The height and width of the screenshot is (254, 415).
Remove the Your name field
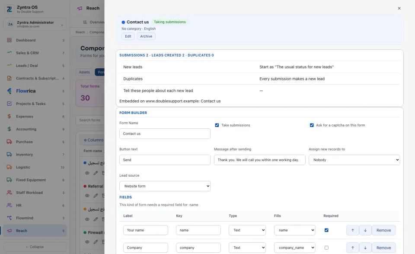point(383,230)
